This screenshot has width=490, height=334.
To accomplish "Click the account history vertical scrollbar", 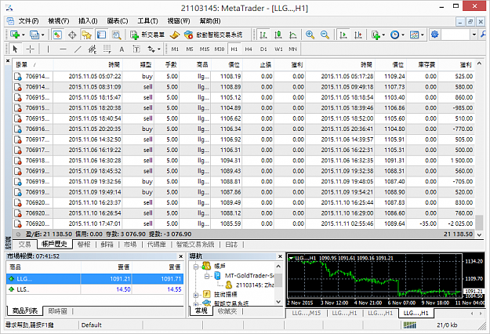I will pos(479,148).
